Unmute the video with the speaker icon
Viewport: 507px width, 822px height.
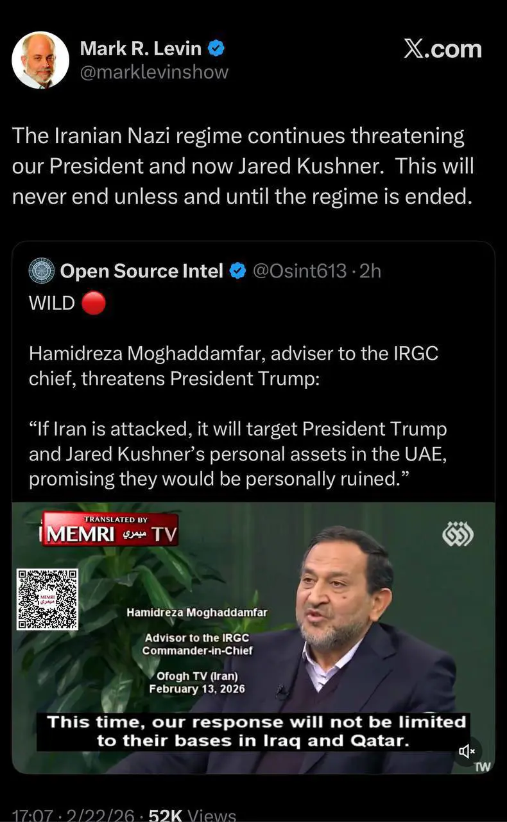(467, 750)
